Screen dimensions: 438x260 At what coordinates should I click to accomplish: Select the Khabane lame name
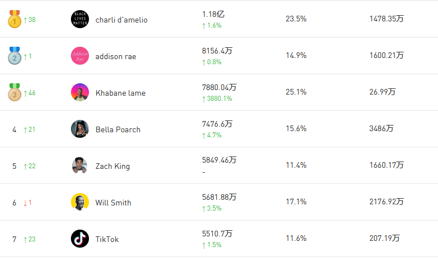(x=120, y=93)
